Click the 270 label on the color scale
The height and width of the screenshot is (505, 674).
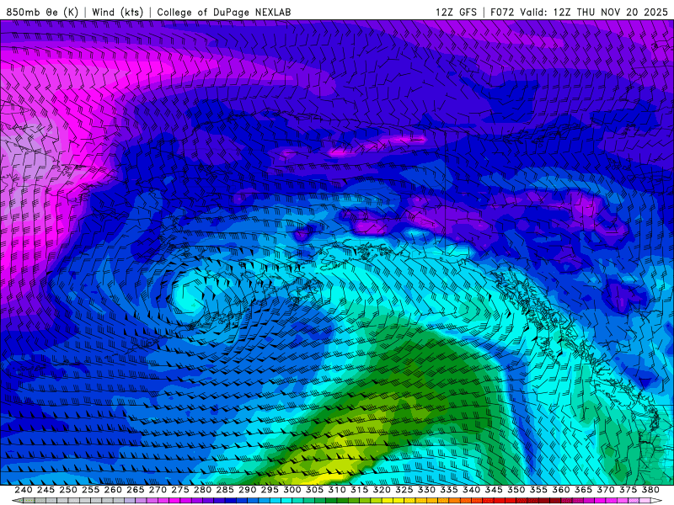158,490
